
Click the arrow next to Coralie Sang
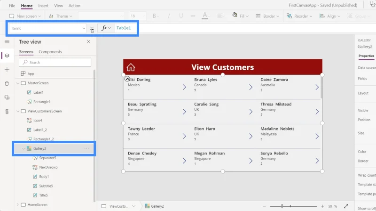(x=251, y=112)
